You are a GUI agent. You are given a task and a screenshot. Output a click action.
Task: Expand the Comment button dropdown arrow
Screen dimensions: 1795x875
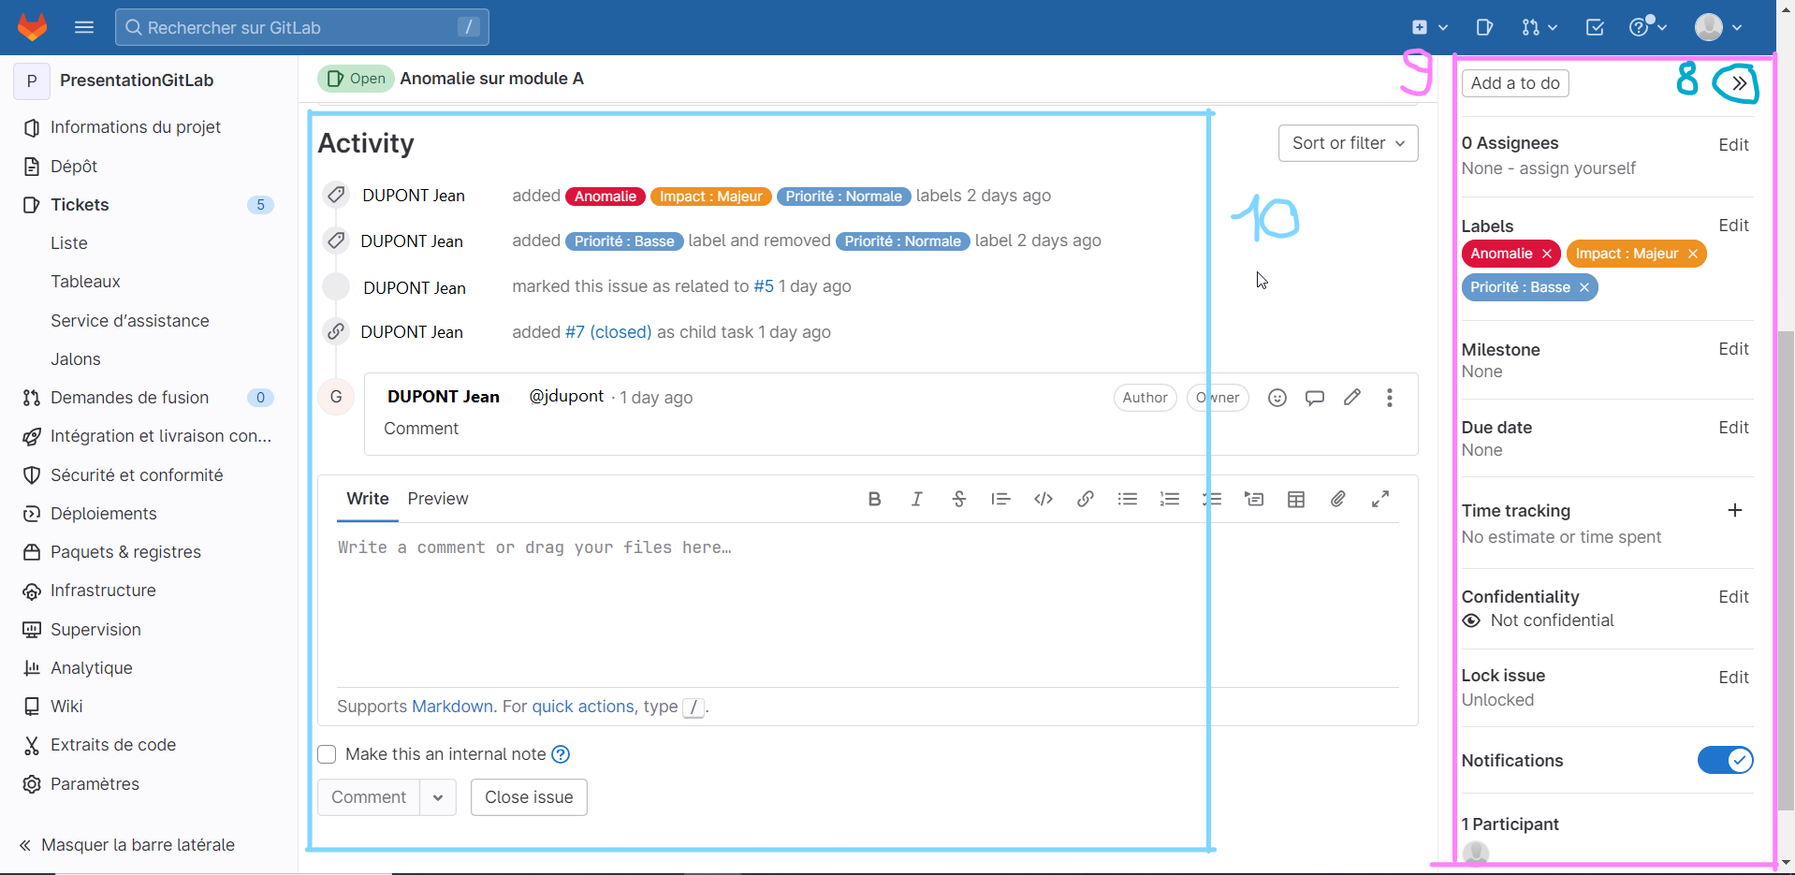coord(437,797)
